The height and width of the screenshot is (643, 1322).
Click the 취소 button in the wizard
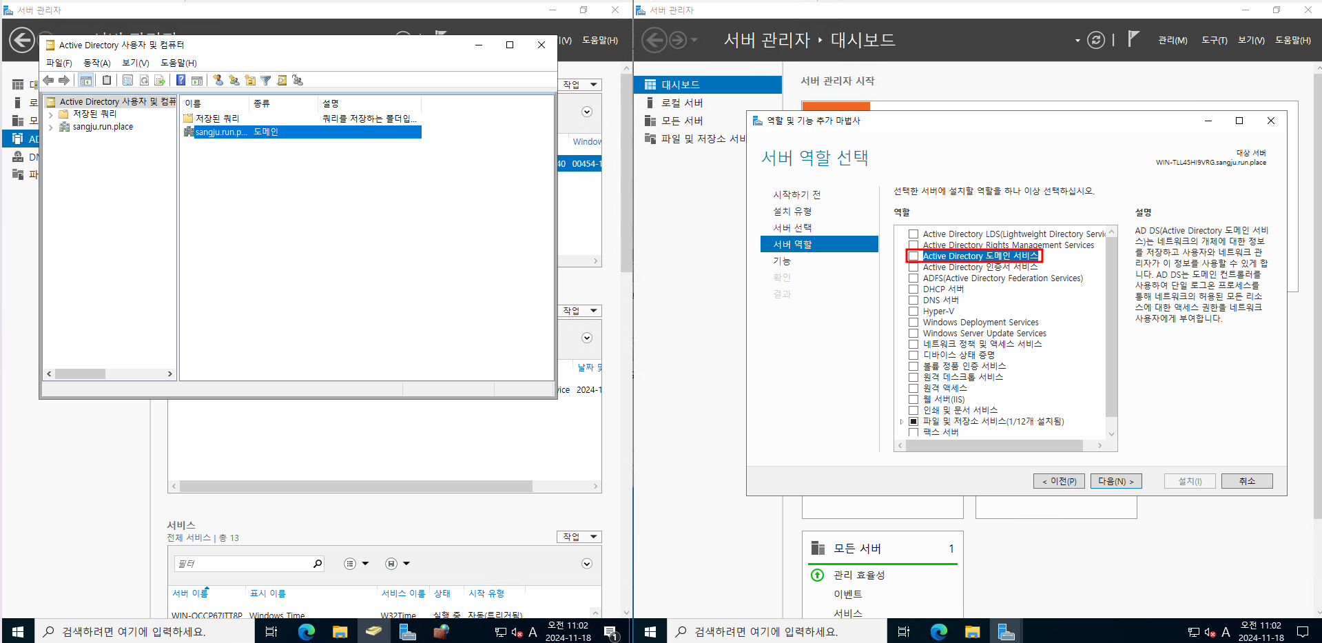coord(1247,481)
